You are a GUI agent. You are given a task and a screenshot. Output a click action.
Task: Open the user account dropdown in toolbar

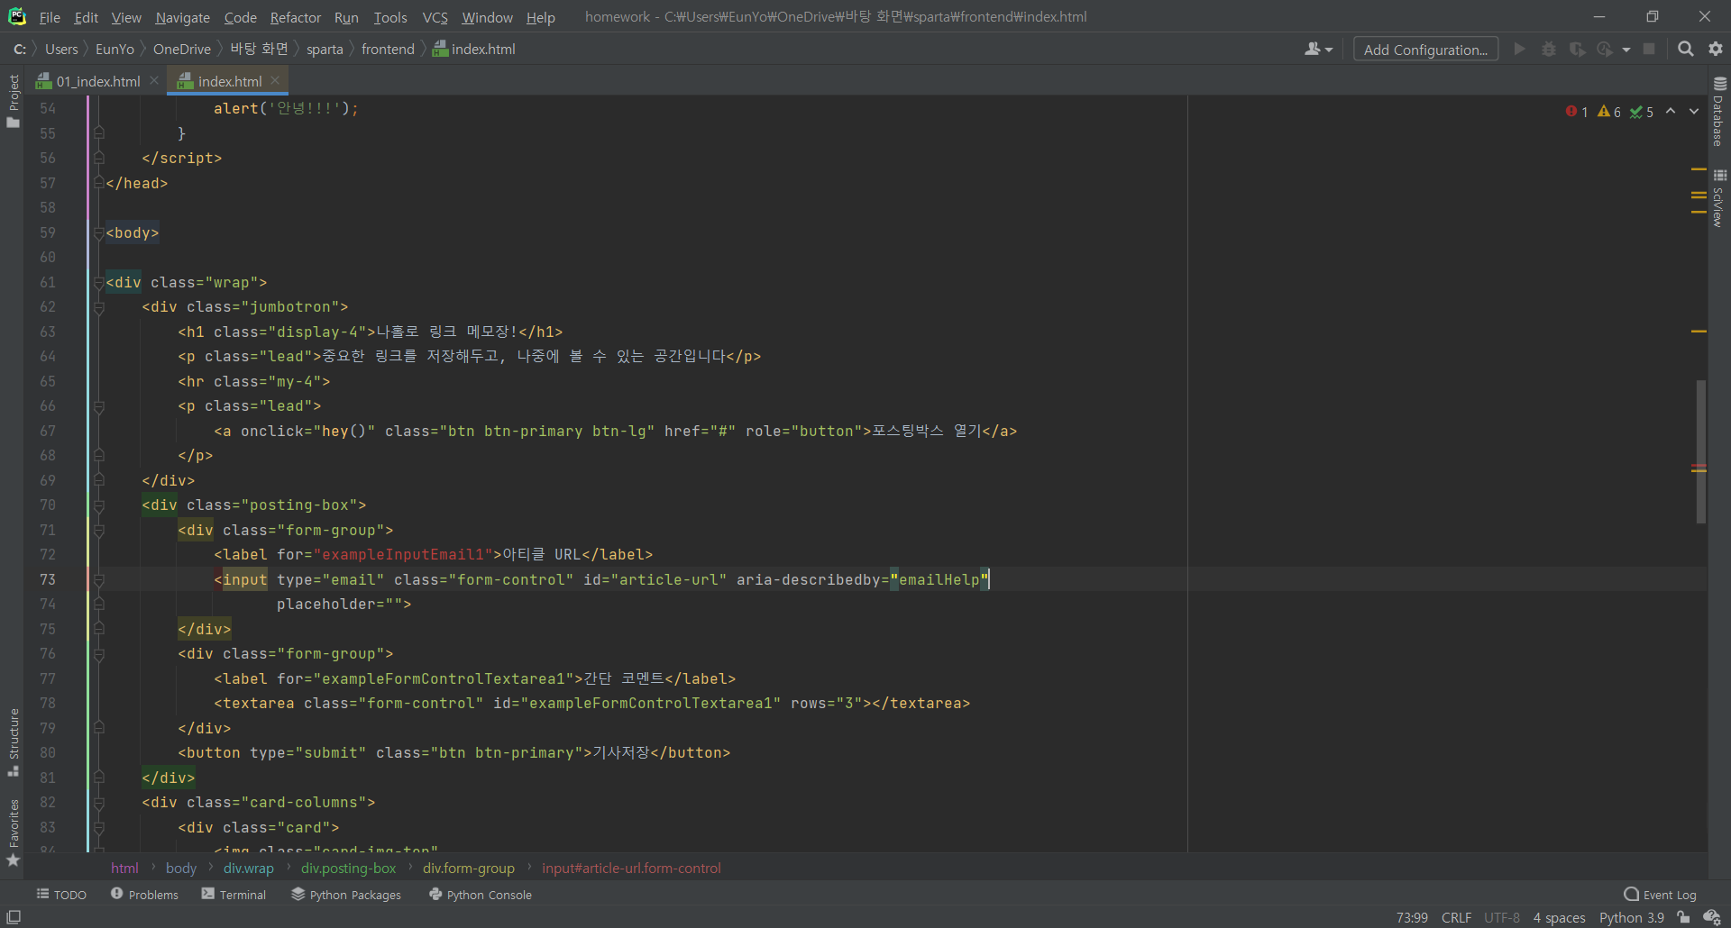(1318, 50)
